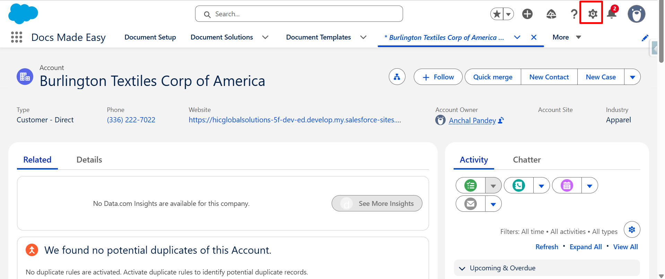This screenshot has width=665, height=279.
Task: Open the favorites list dropdown arrow
Action: (508, 14)
